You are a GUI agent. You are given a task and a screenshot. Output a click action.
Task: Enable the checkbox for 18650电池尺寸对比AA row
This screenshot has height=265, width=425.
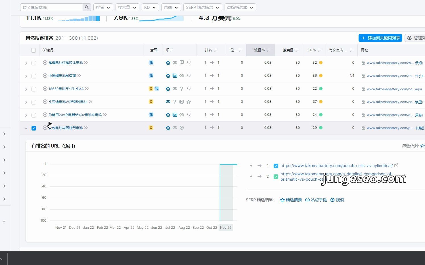[x=34, y=89]
